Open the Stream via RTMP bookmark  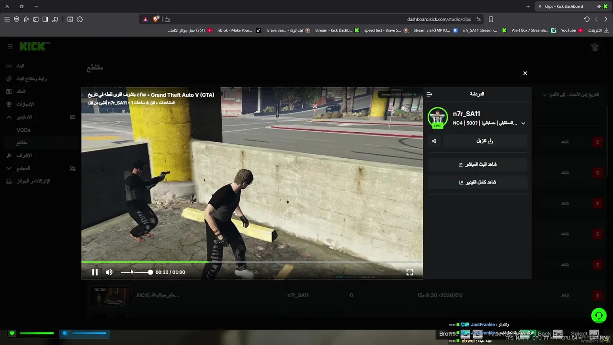click(435, 30)
